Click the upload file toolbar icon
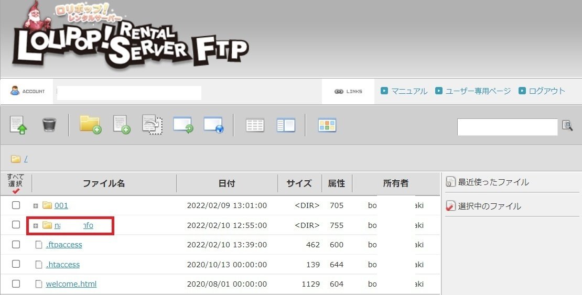 pyautogui.click(x=18, y=125)
